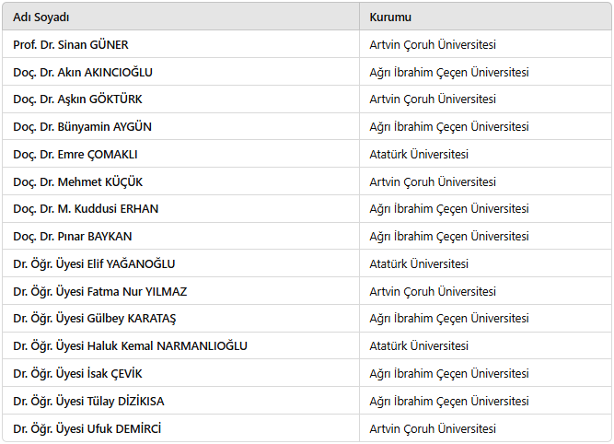614x444 pixels.
Task: Select Dr. Öğr. Üyesi Ufuk DEMİRCİ
Action: coord(87,429)
